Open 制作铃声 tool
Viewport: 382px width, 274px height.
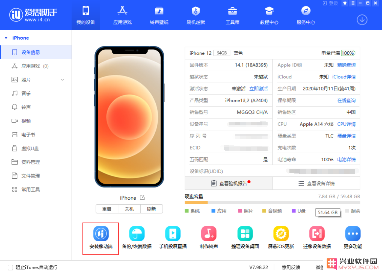[209, 238]
